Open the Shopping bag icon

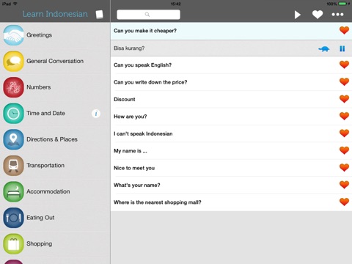tap(13, 243)
